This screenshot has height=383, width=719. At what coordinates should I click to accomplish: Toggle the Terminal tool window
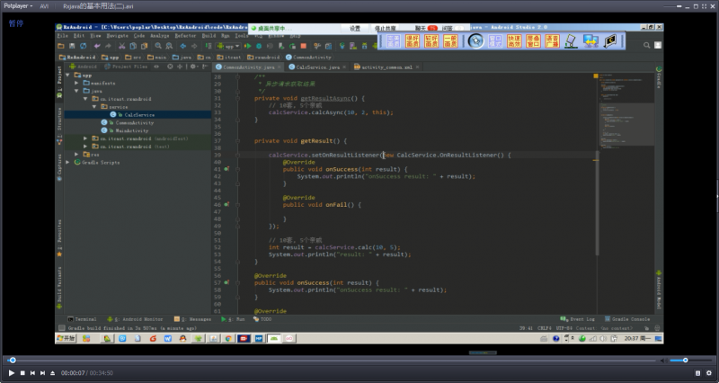82,319
